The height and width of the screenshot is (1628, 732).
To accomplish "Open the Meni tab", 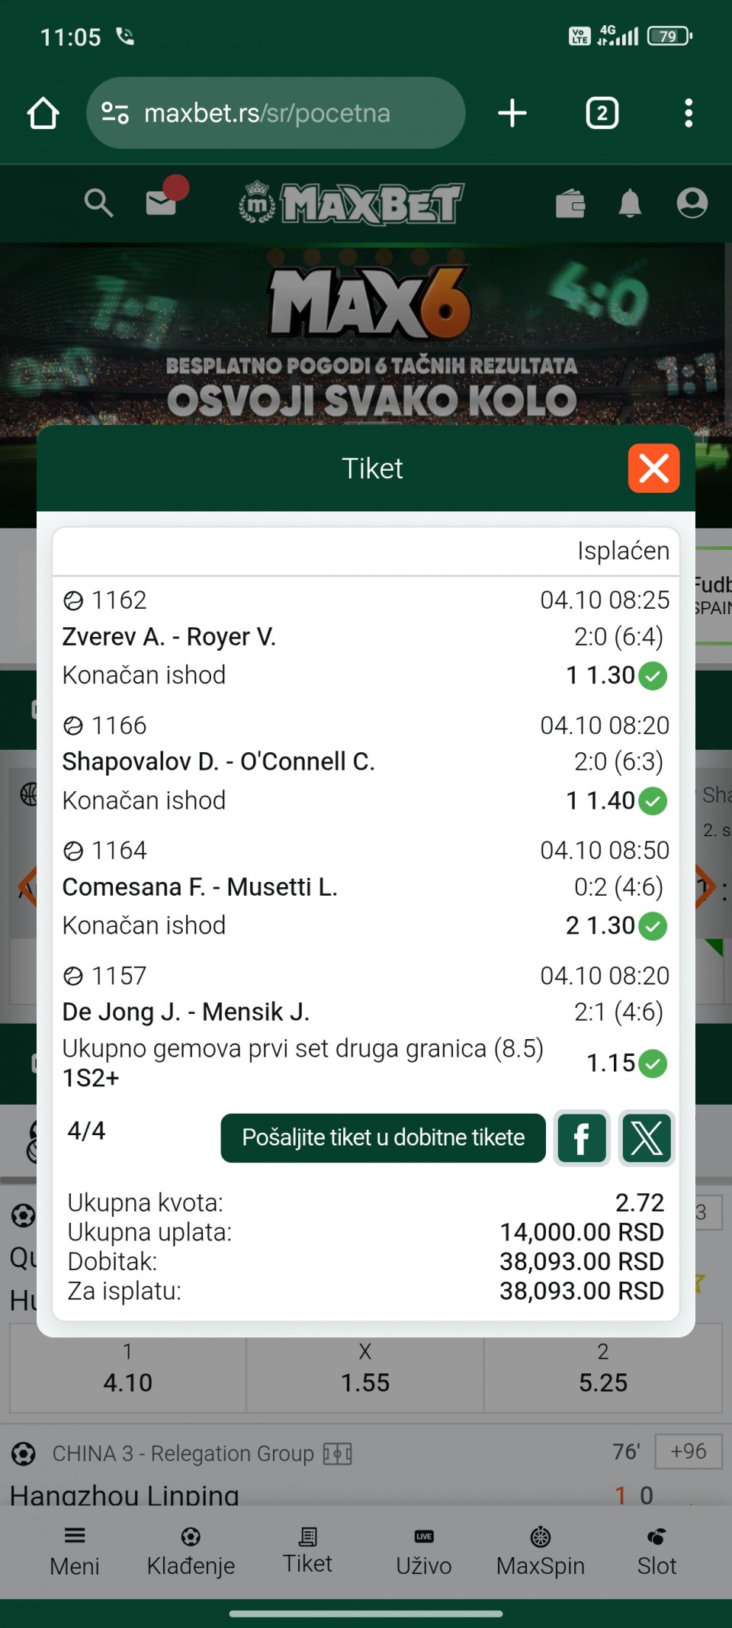I will (x=75, y=1552).
